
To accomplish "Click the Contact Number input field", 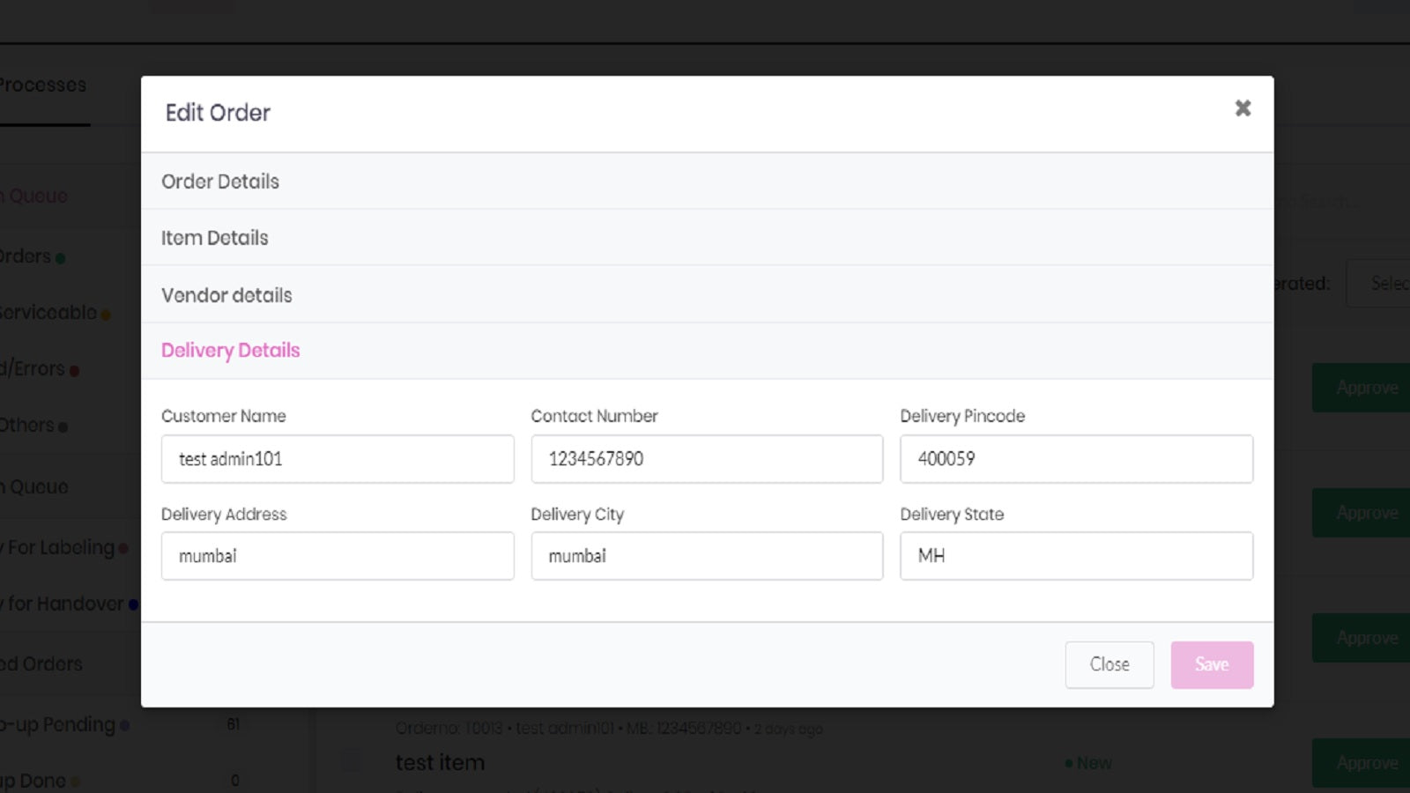I will (706, 458).
